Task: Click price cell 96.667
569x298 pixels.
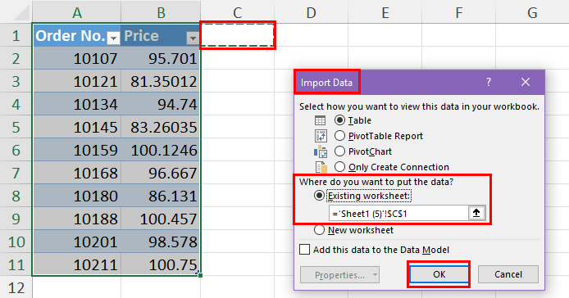Action: 161,173
